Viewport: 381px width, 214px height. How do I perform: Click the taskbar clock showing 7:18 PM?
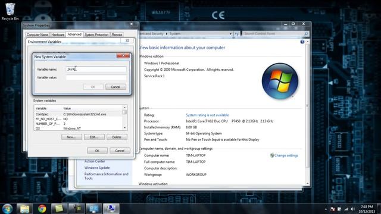tap(367, 209)
